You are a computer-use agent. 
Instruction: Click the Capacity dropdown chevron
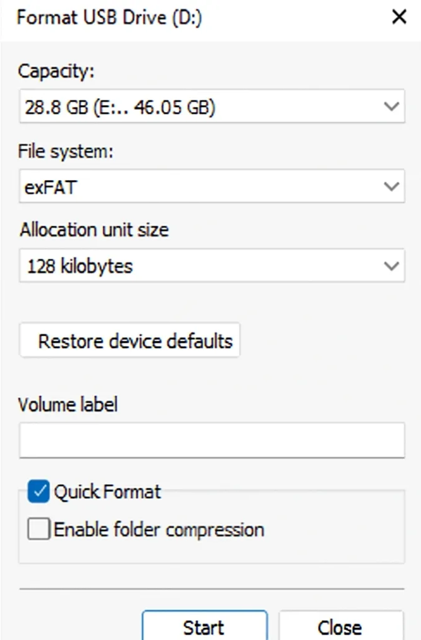391,107
